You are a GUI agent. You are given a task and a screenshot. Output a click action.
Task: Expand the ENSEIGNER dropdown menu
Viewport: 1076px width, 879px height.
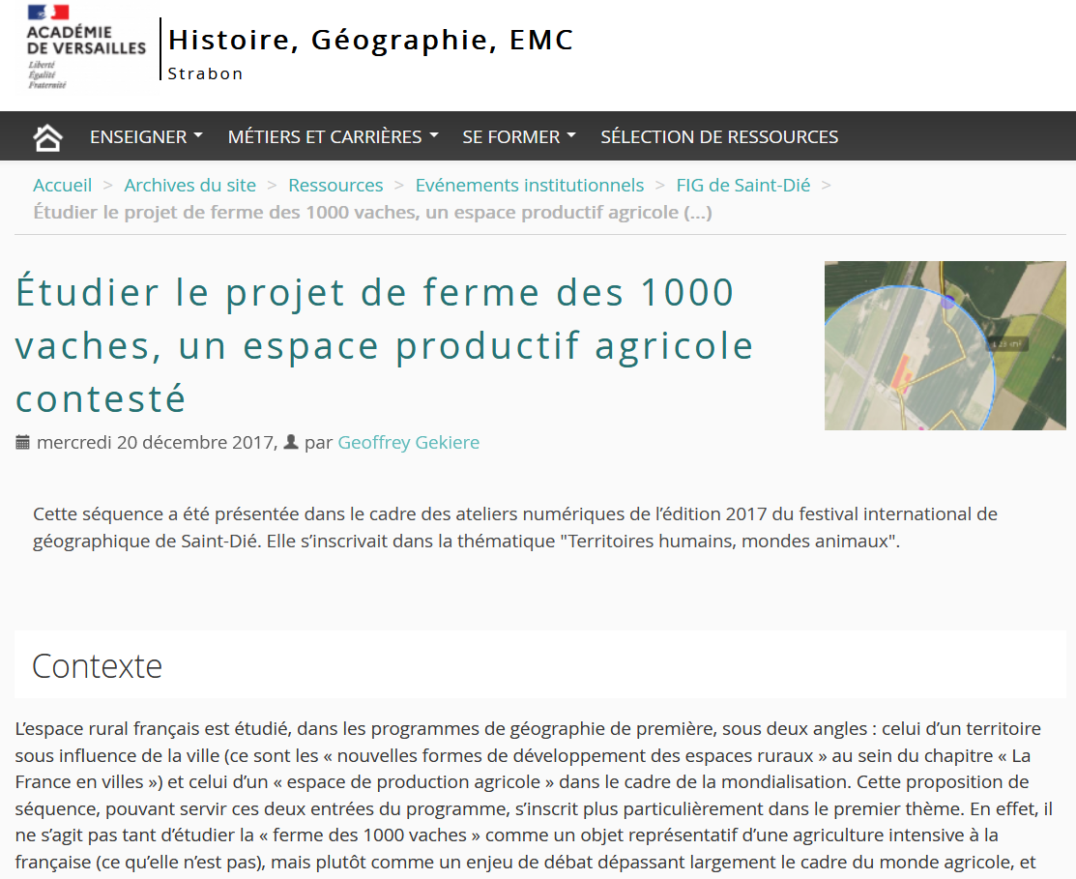point(146,137)
